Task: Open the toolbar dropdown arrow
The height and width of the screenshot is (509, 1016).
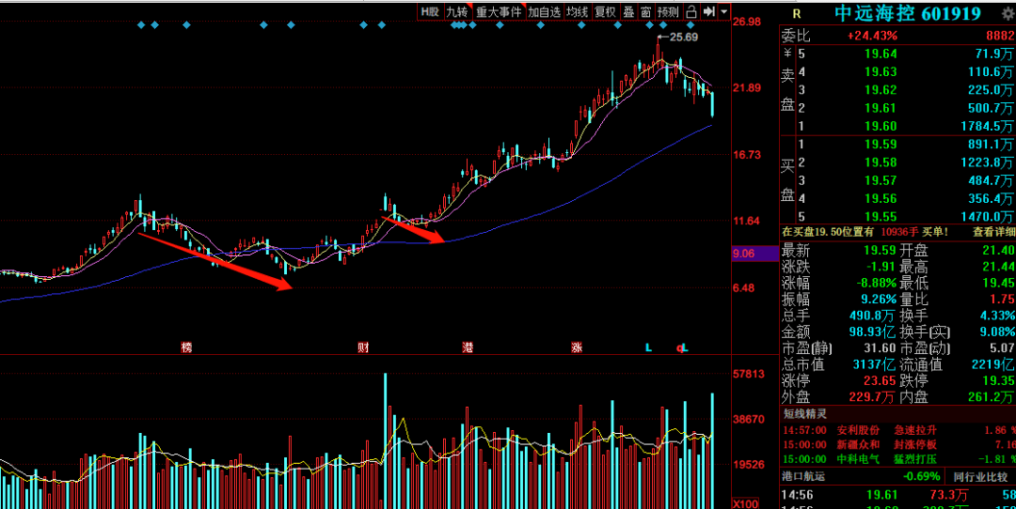Action: pos(723,12)
